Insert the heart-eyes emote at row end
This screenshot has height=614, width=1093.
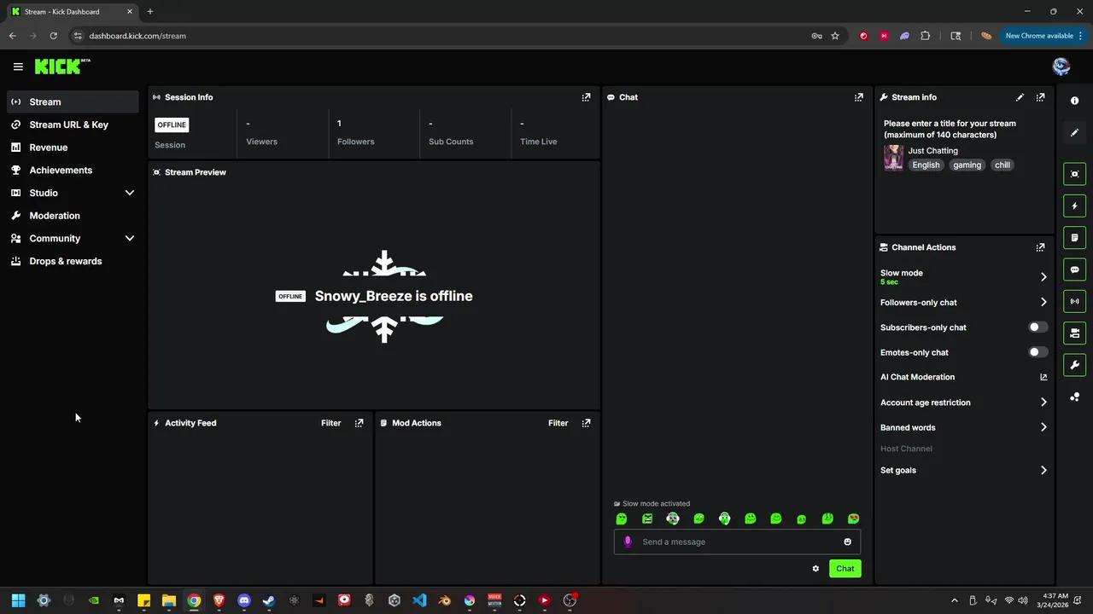coord(853,518)
